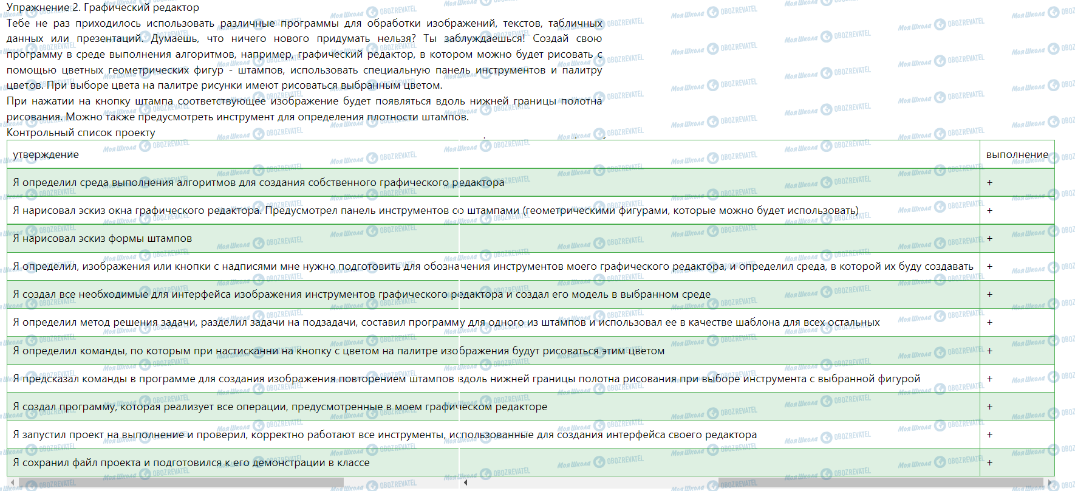Click the '+' cell for 'Я создал программу' row
Screen dimensions: 1075x491
coord(1017,407)
